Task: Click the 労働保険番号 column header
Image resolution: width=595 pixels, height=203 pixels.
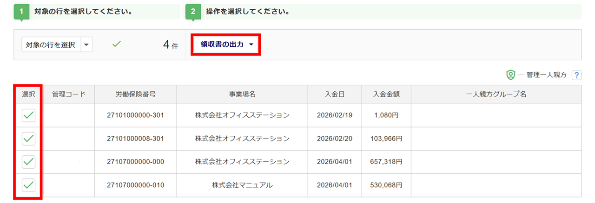Action: point(135,94)
